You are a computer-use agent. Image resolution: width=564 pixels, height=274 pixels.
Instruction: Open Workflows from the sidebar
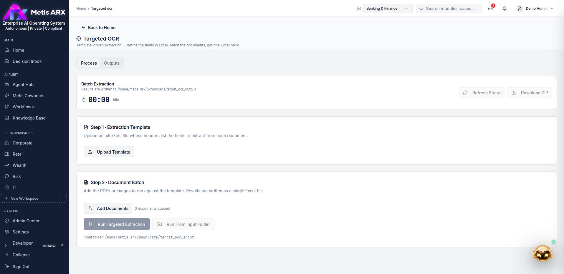pos(34,107)
